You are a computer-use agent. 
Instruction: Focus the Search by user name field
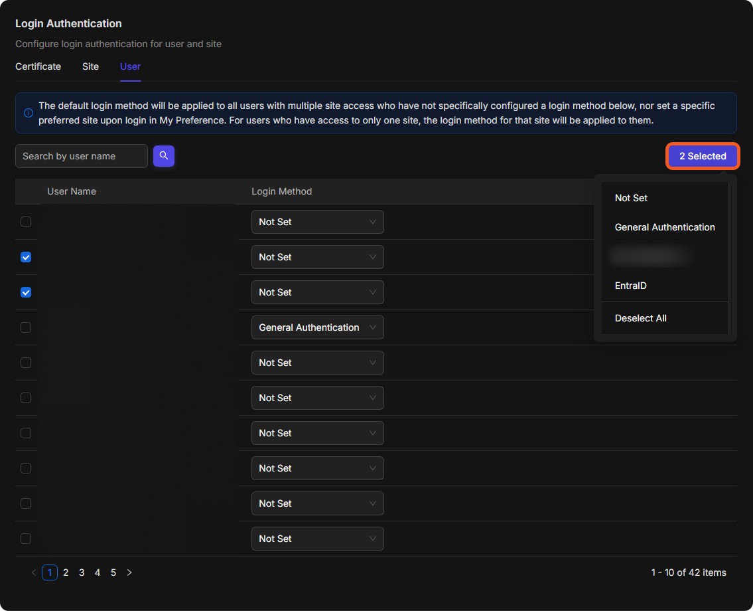click(82, 156)
